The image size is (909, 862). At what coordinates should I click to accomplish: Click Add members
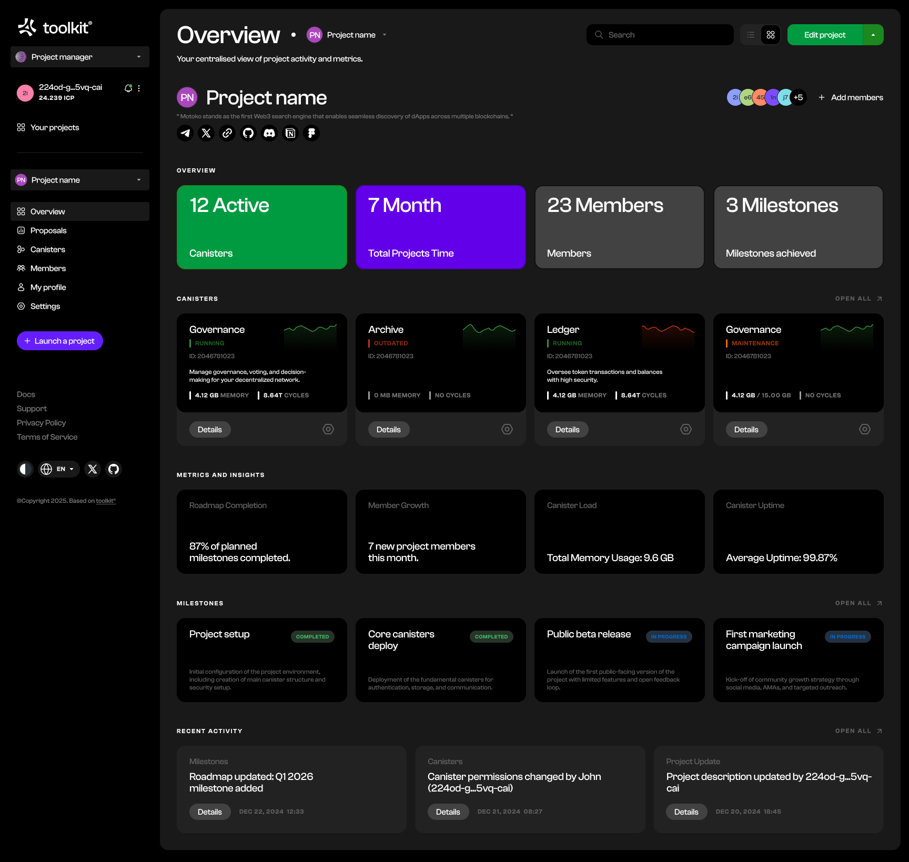click(851, 97)
